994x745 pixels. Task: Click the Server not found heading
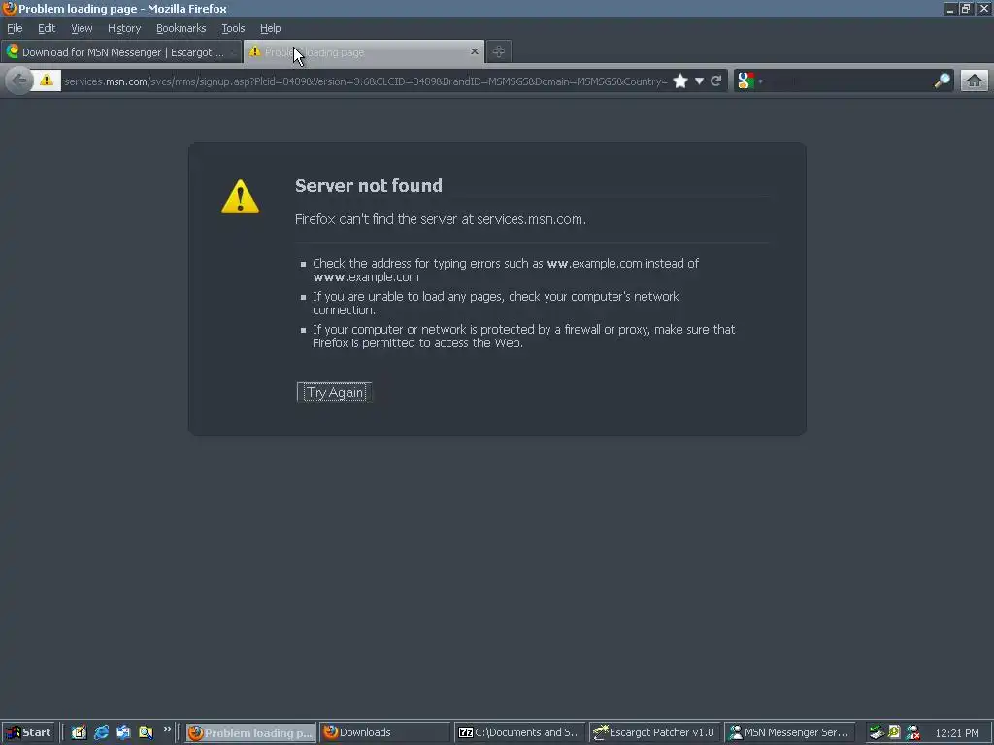pyautogui.click(x=368, y=185)
